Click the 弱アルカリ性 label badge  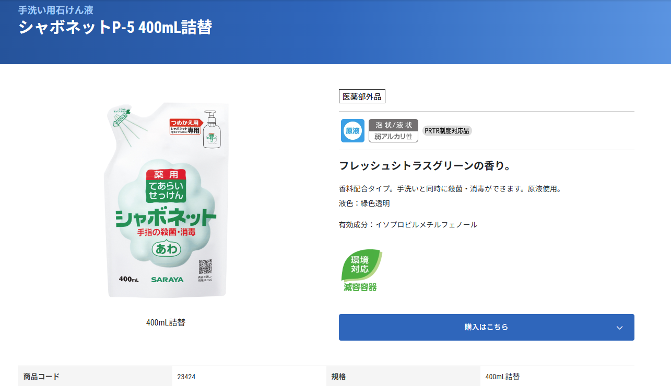[x=393, y=137]
